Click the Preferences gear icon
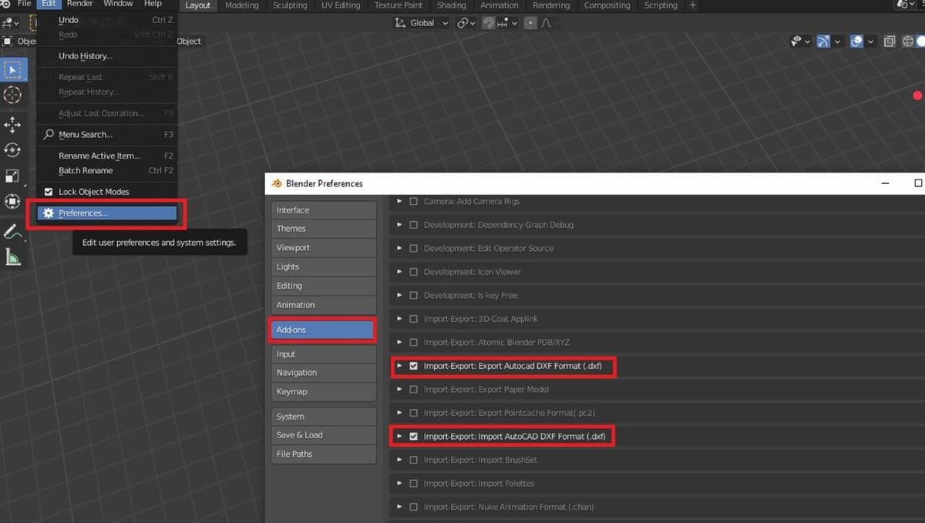 (x=49, y=213)
